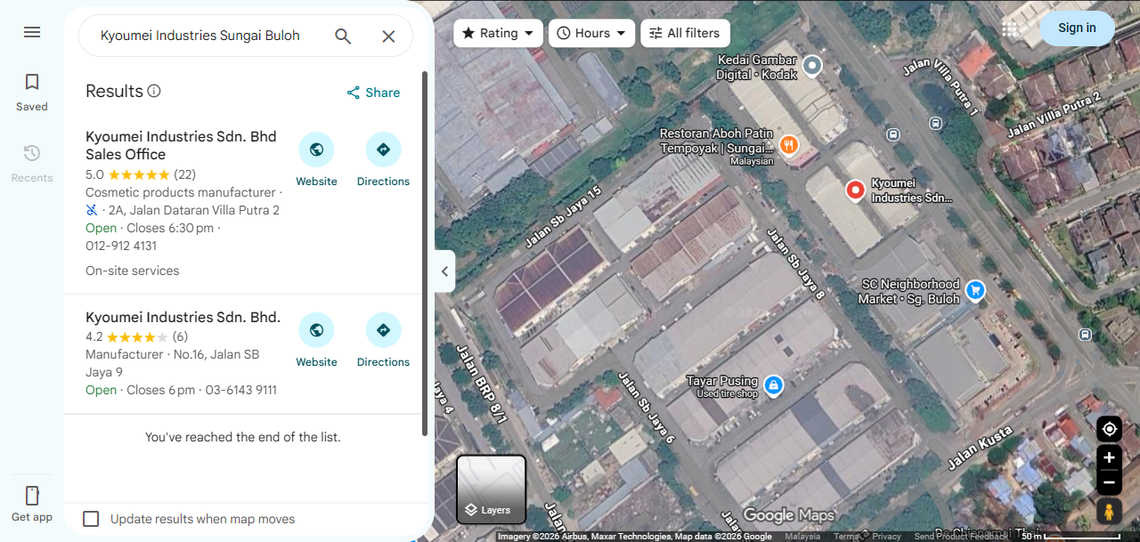1140x542 pixels.
Task: Open Kyoumei Industries Sdn. Bhd. second result title
Action: tap(183, 317)
